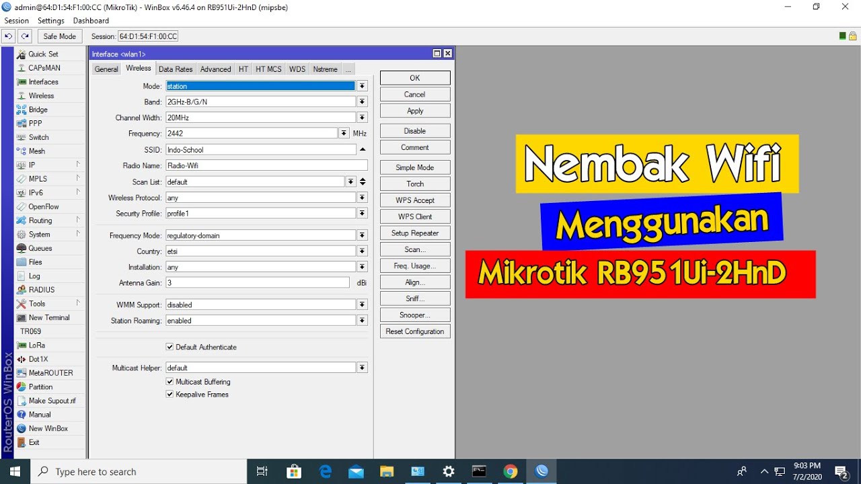This screenshot has height=484, width=861.
Task: Click the Reset Configuration button
Action: [415, 331]
